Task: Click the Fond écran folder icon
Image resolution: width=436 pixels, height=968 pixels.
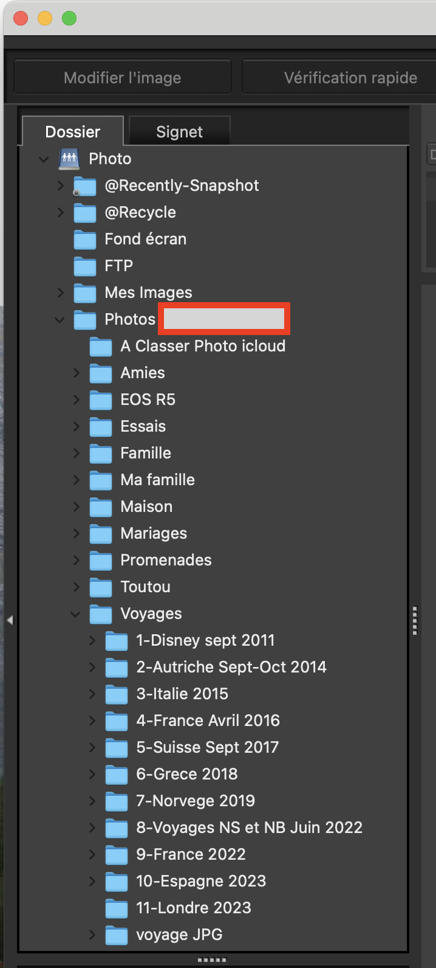Action: [84, 240]
